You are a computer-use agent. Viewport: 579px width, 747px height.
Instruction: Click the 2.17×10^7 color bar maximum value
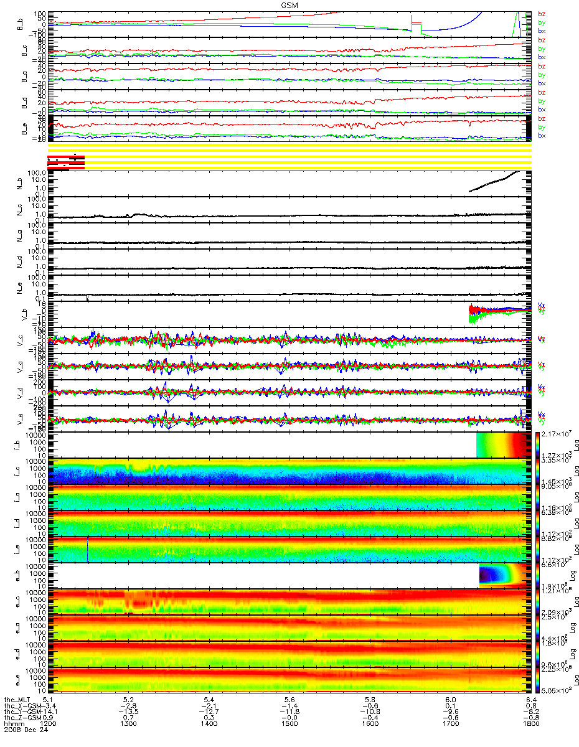557,433
